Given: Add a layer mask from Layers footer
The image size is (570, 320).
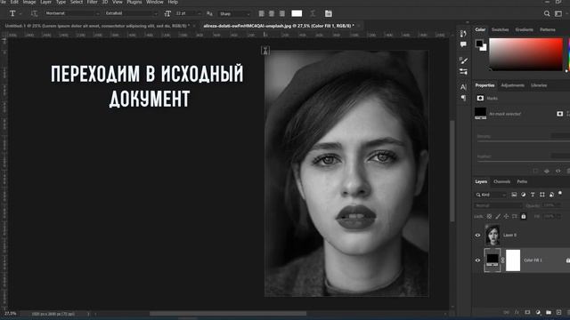Looking at the screenshot, I should 527,312.
